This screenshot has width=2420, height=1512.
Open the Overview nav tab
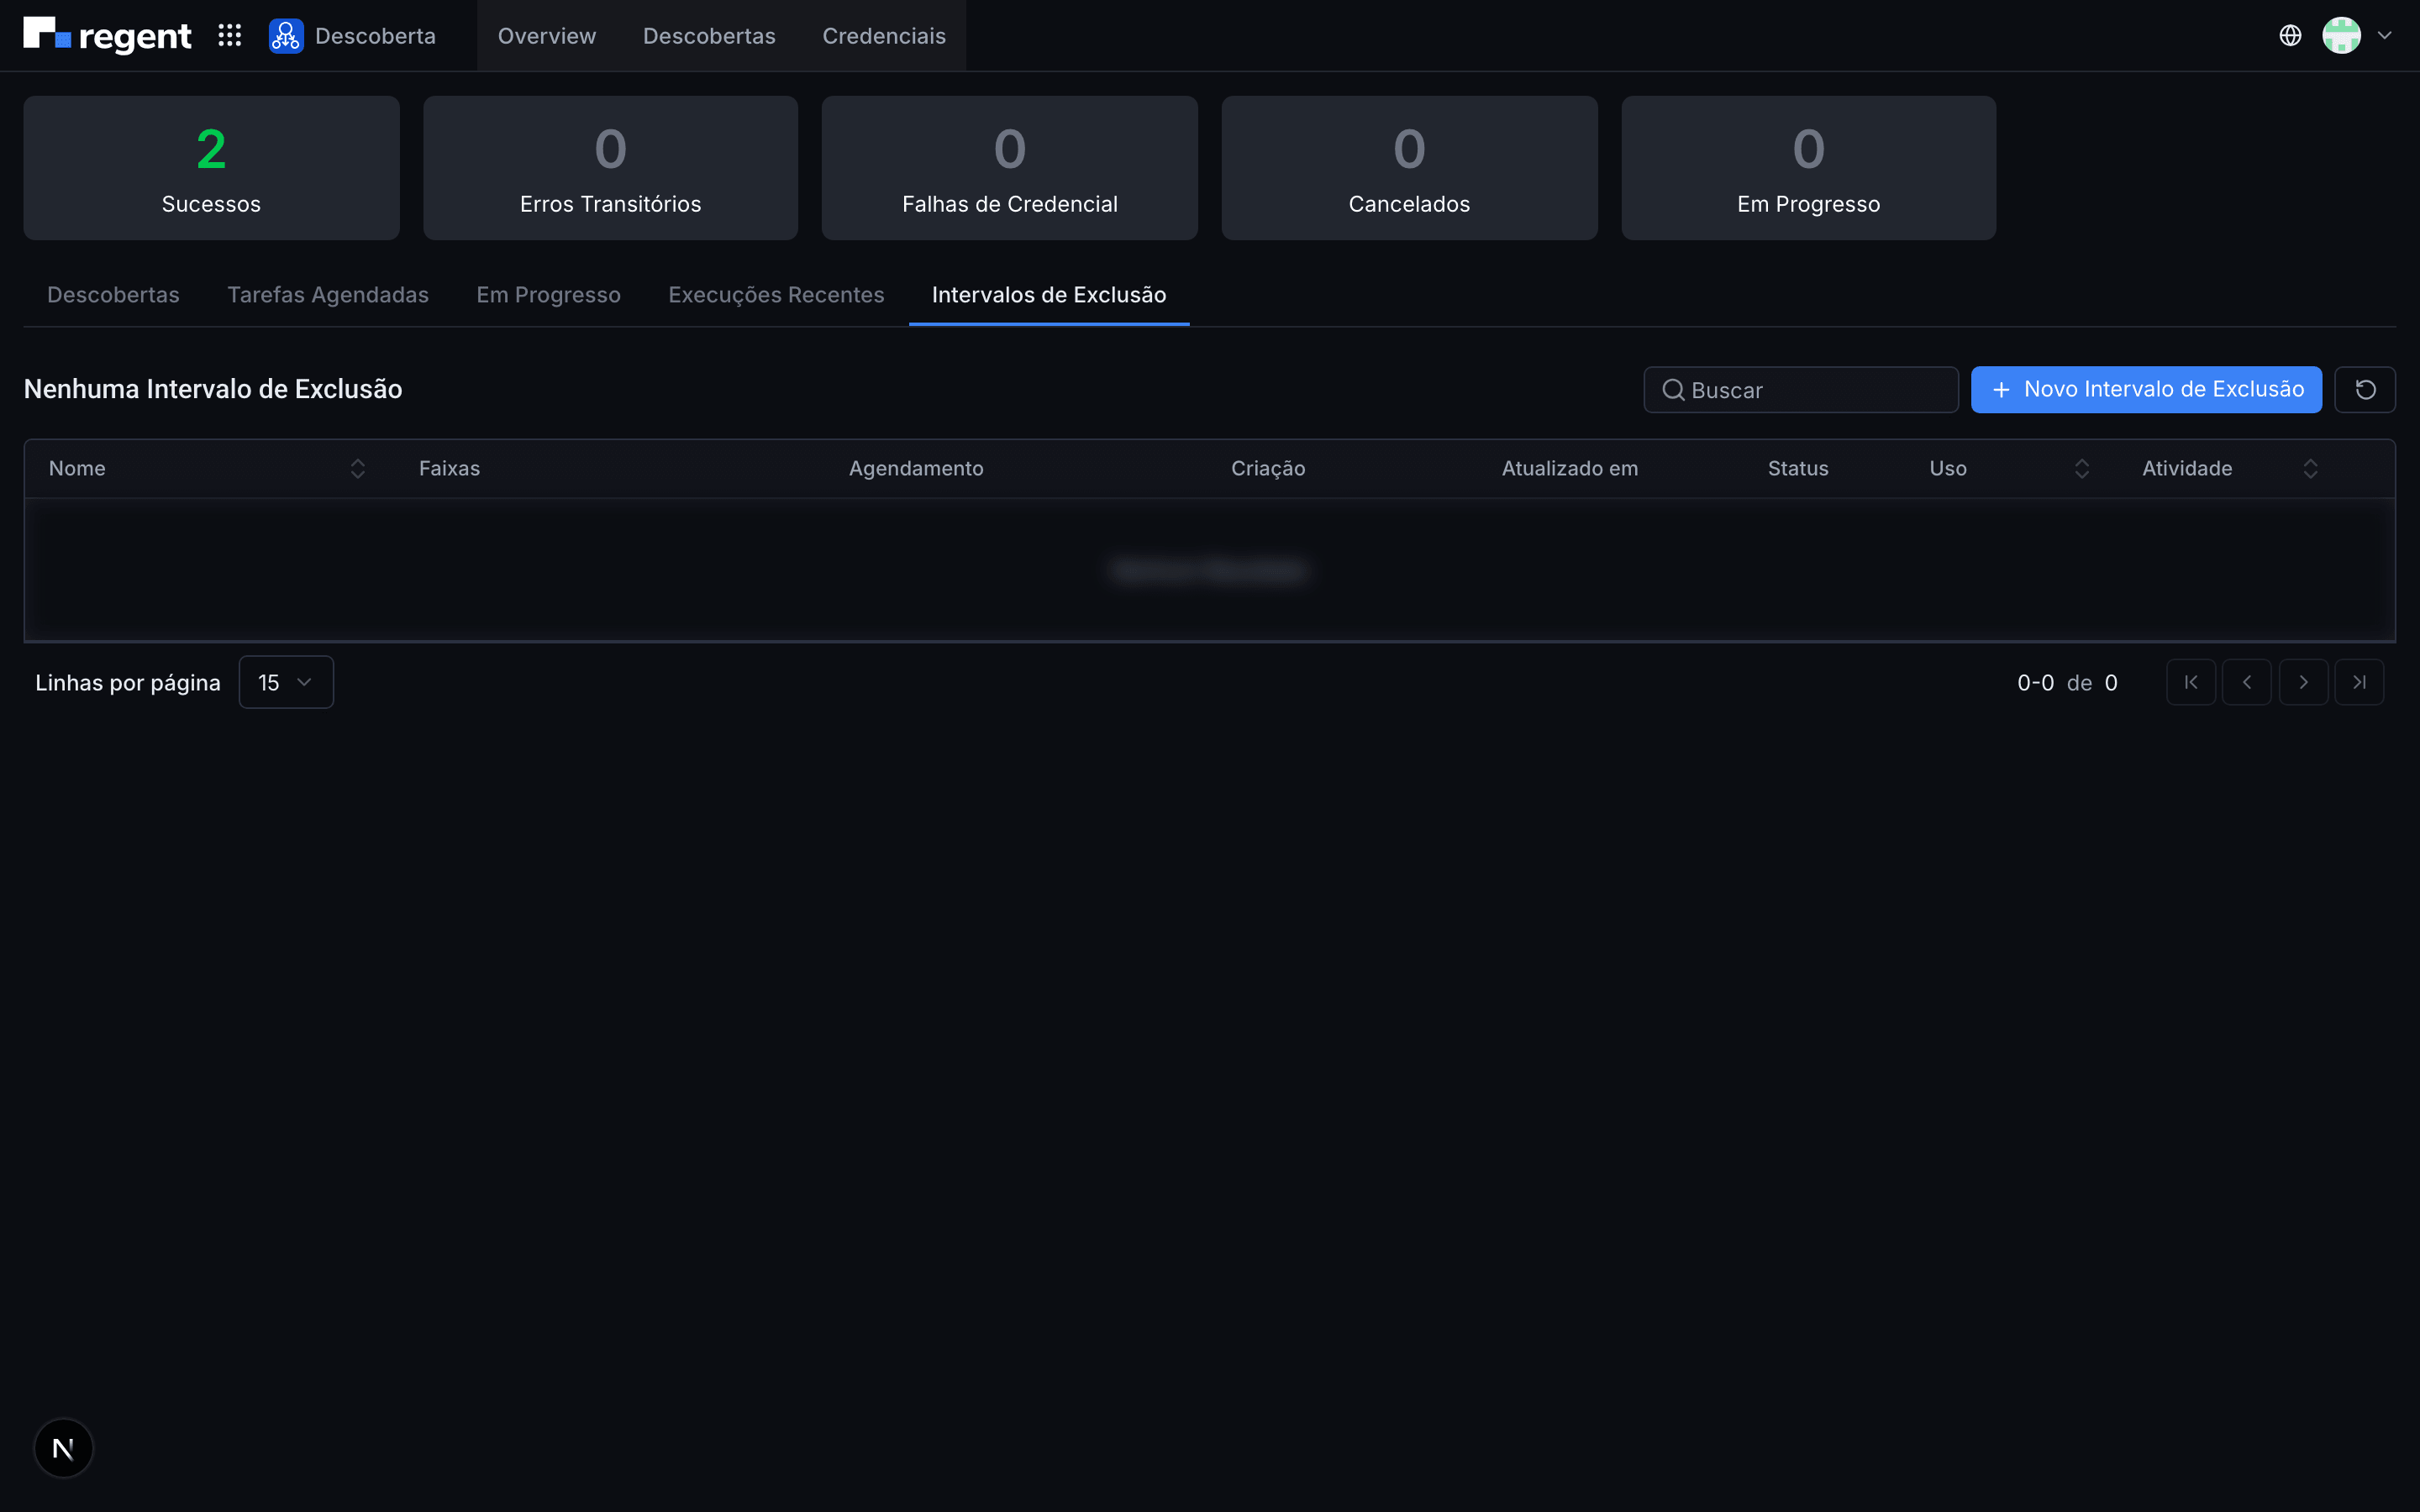547,36
